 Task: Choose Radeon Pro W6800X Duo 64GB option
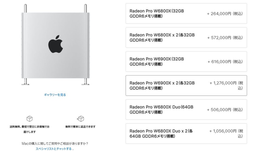pyautogui.click(x=186, y=110)
